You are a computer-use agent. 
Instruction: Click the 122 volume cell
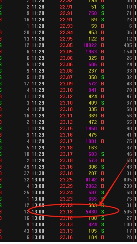pos(93,39)
